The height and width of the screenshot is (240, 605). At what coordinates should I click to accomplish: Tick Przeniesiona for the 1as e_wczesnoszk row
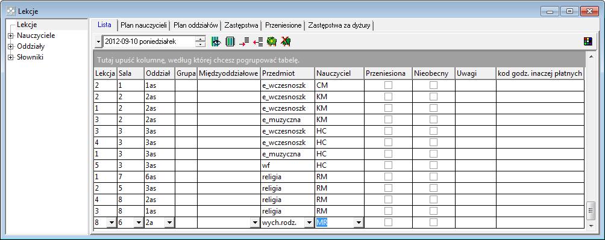[x=388, y=85]
